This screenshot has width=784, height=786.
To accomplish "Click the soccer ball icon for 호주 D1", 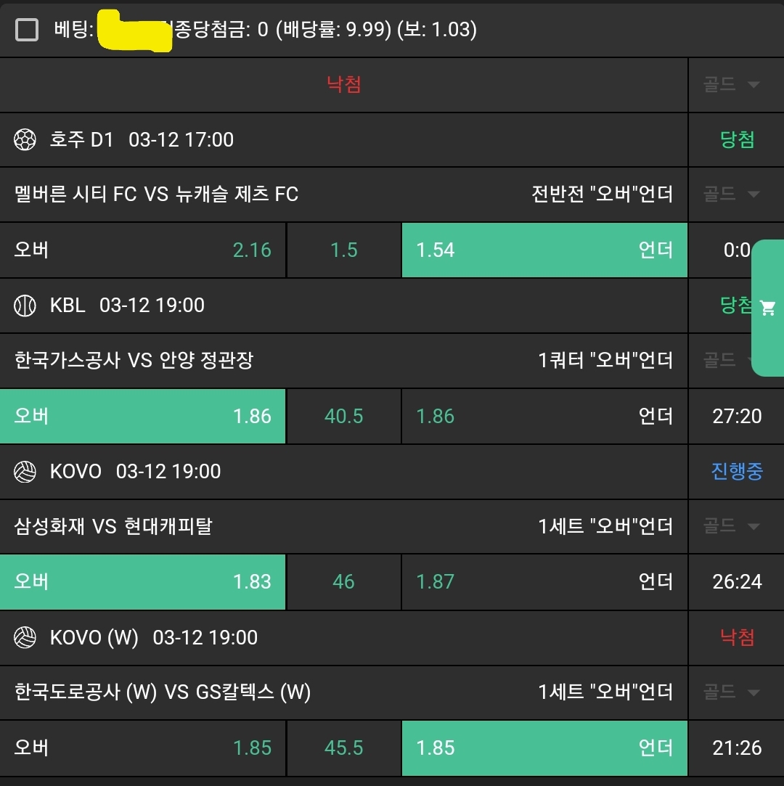I will (25, 139).
